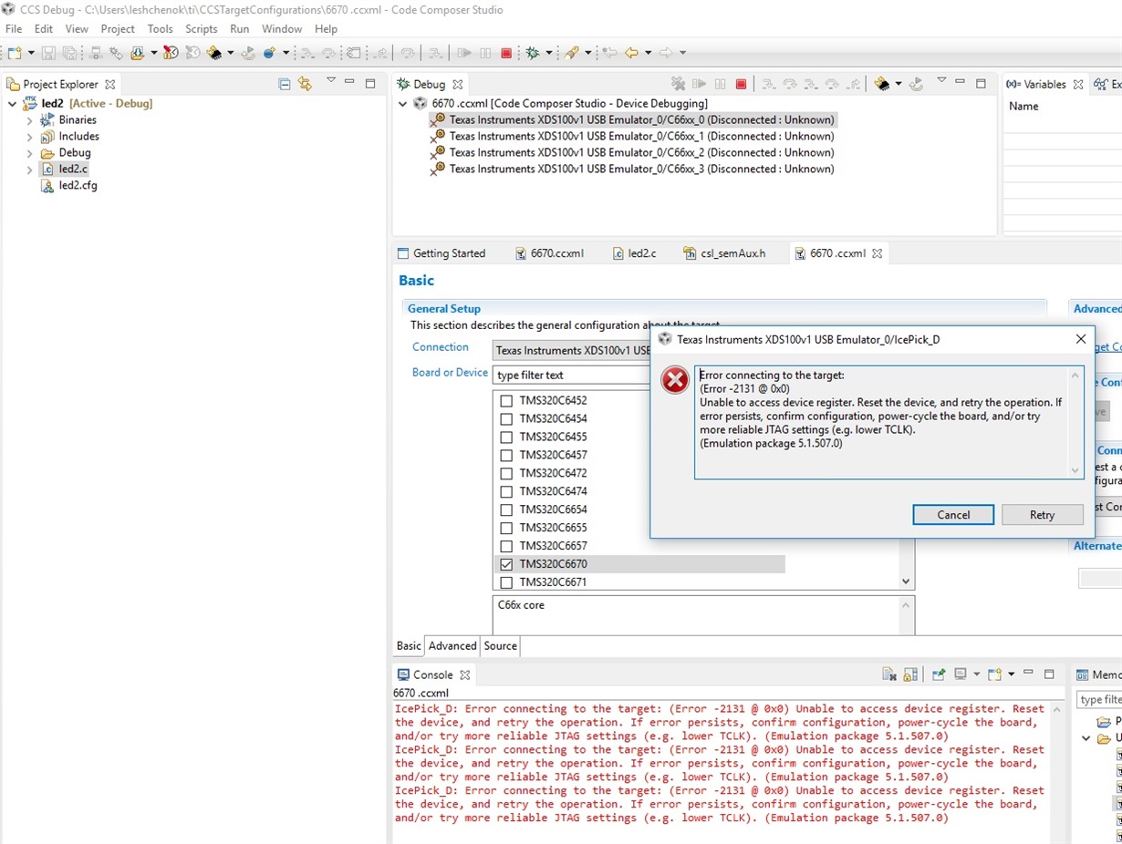The height and width of the screenshot is (844, 1122).
Task: Collapse the led2 project tree node
Action: click(x=12, y=104)
